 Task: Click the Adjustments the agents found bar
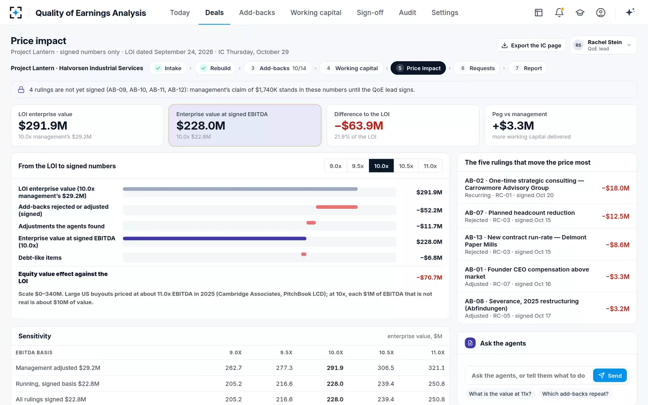[311, 223]
